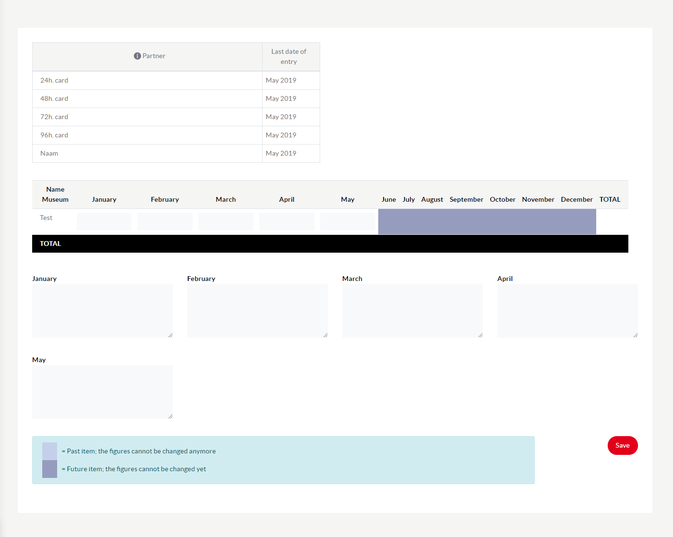Focus the March notes text area
This screenshot has height=537, width=673.
(412, 311)
